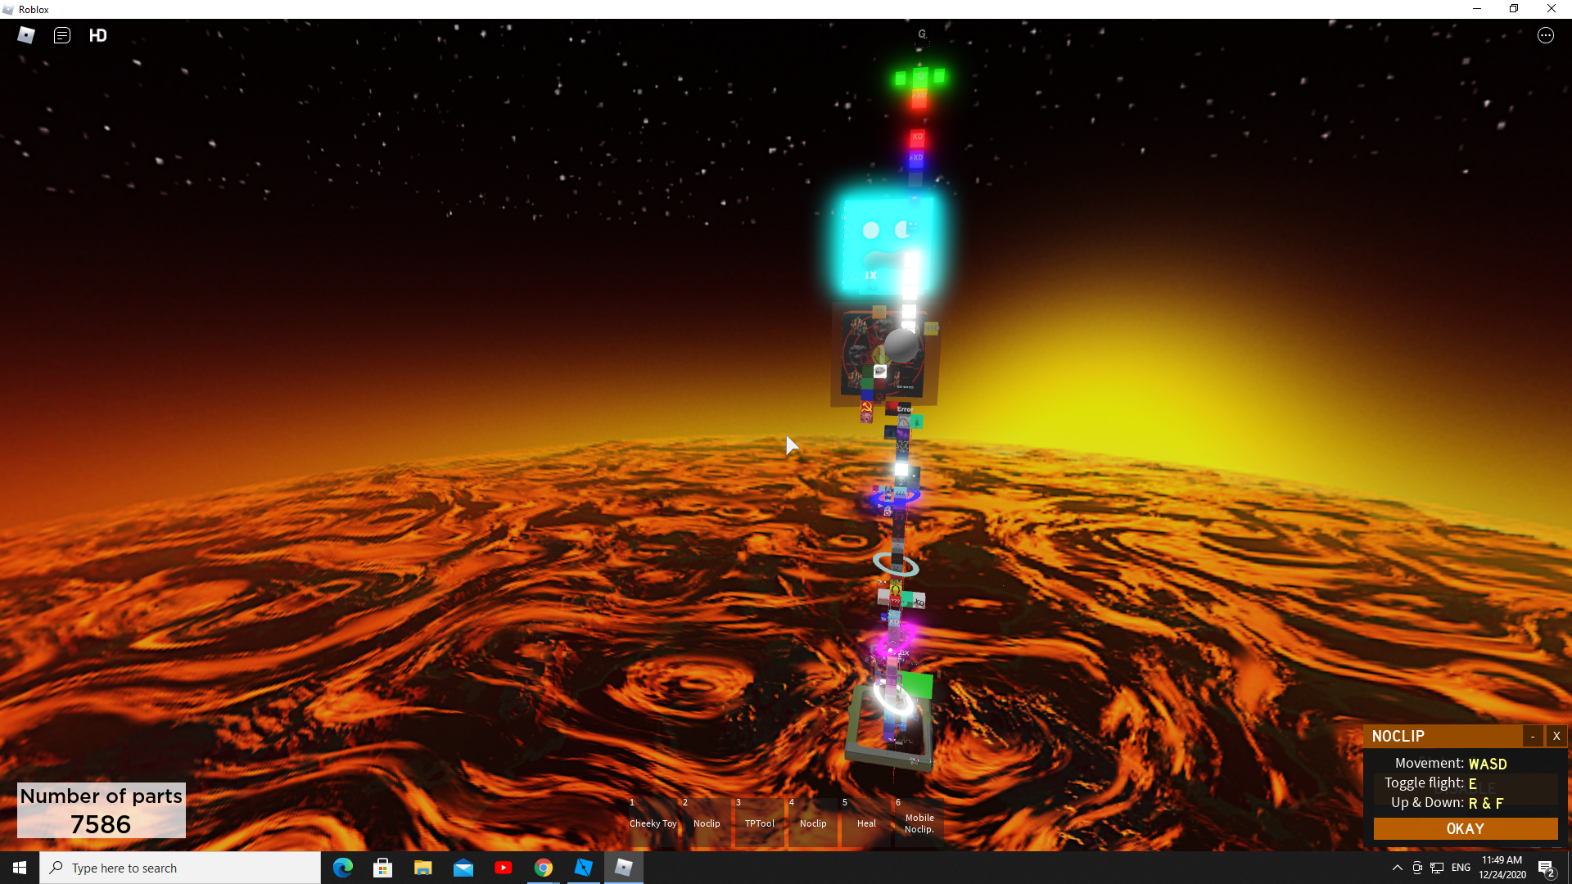
Task: Select the TPTool slot 3
Action: tap(758, 817)
